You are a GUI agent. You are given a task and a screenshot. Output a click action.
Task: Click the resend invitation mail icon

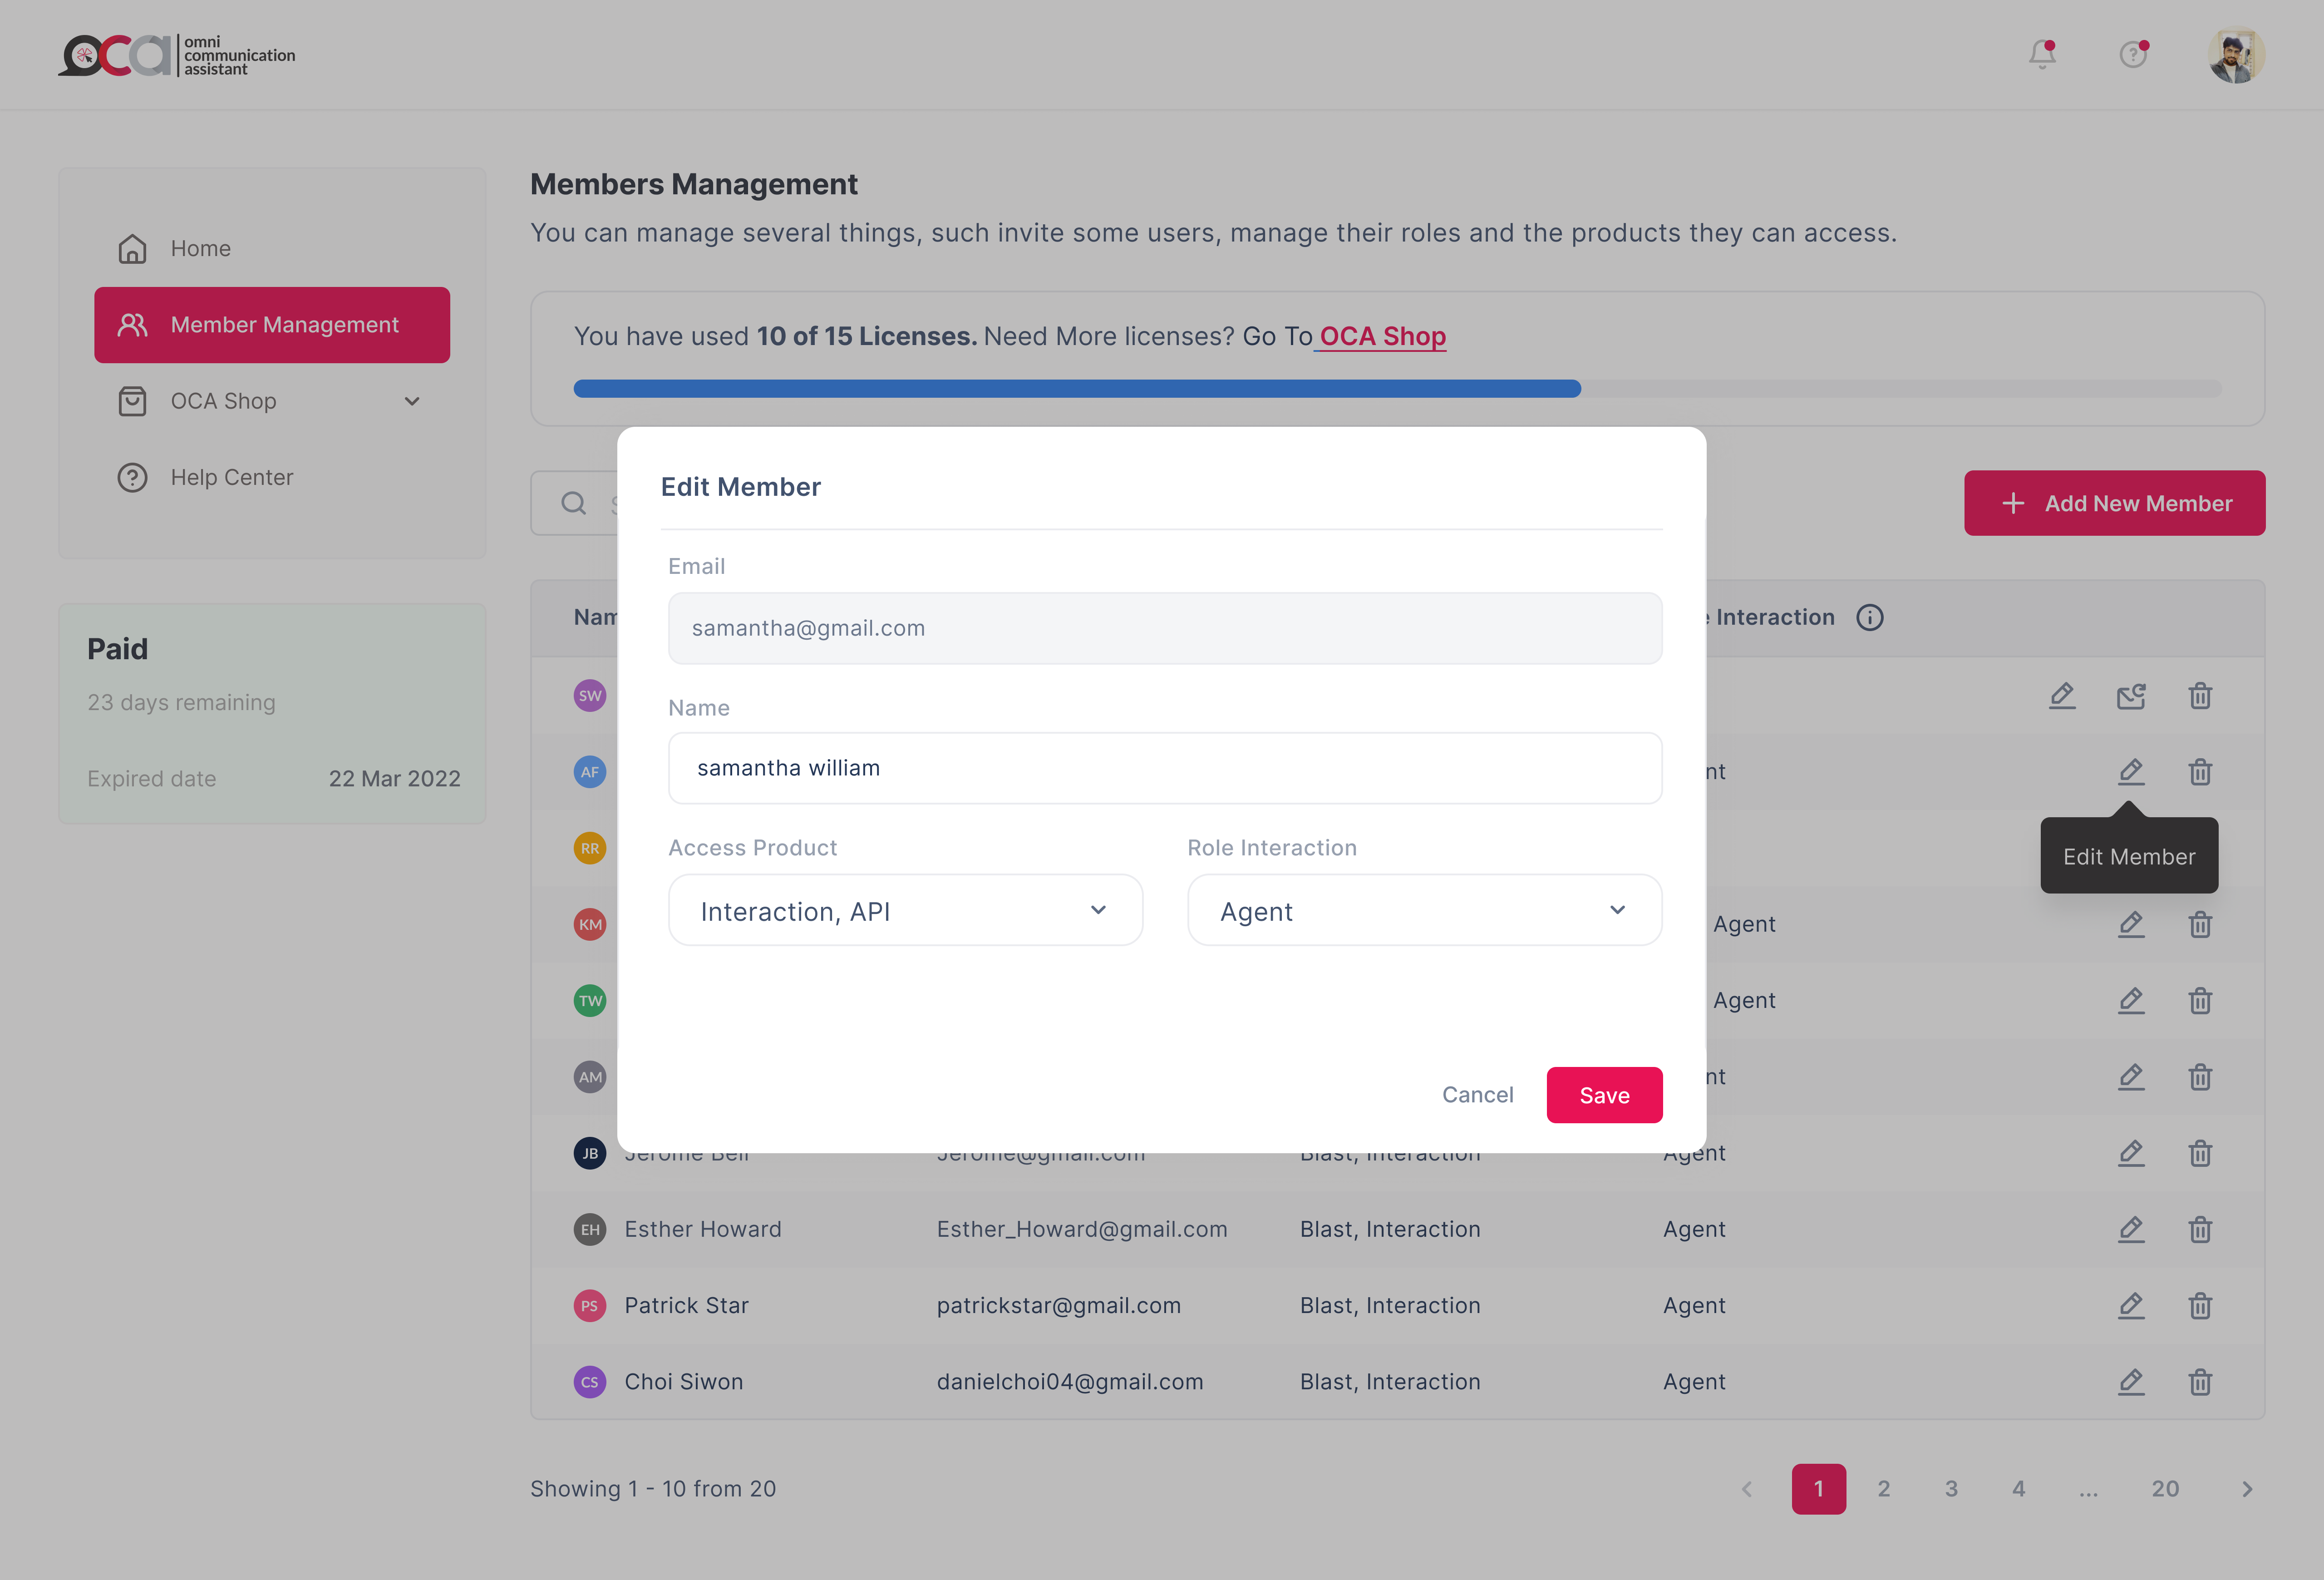[x=2131, y=696]
